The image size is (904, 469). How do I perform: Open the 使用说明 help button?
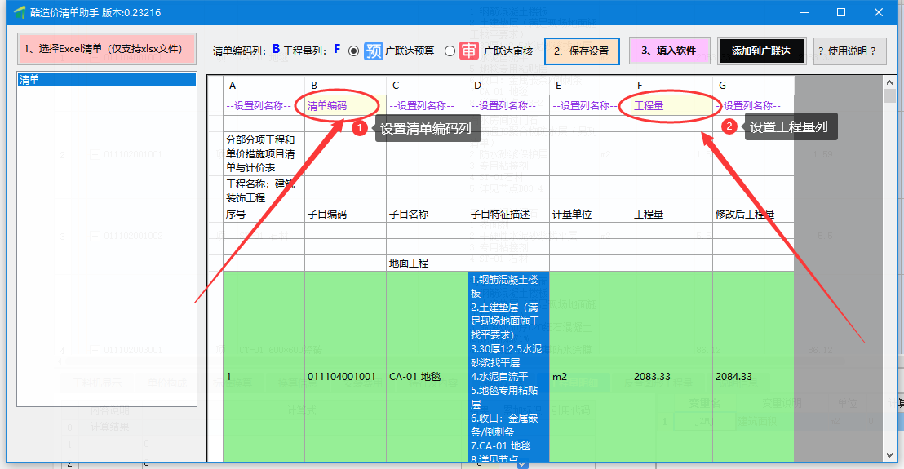[x=850, y=51]
